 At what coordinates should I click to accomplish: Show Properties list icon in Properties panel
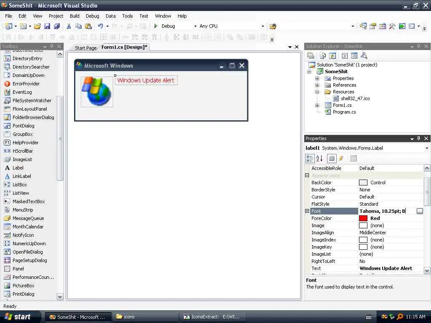[x=332, y=159]
